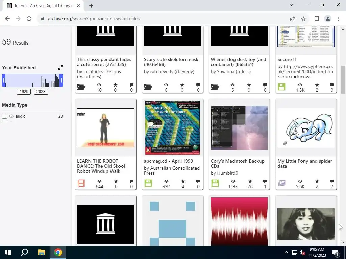Click the Chrome taskbar icon
The height and width of the screenshot is (259, 346).
click(58, 252)
